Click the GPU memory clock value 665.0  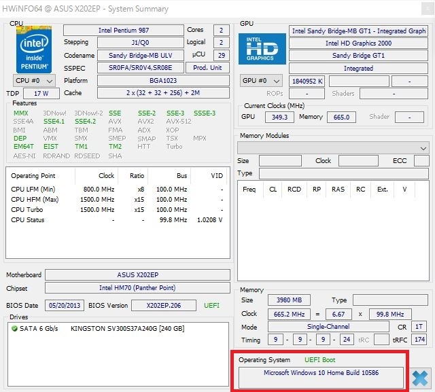[x=341, y=117]
